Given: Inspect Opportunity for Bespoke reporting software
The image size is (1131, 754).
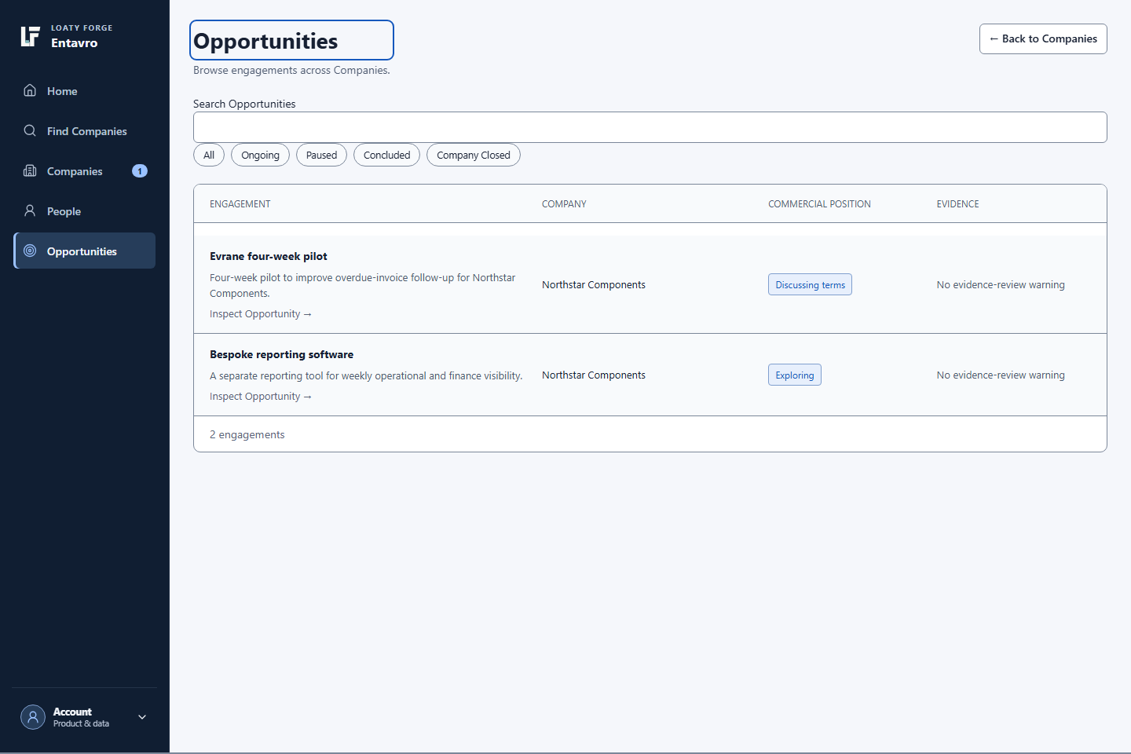Looking at the screenshot, I should [x=261, y=397].
